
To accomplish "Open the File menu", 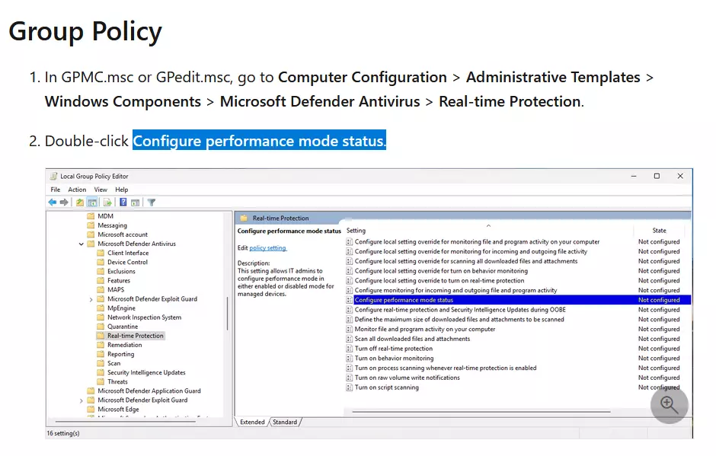I will pos(56,190).
